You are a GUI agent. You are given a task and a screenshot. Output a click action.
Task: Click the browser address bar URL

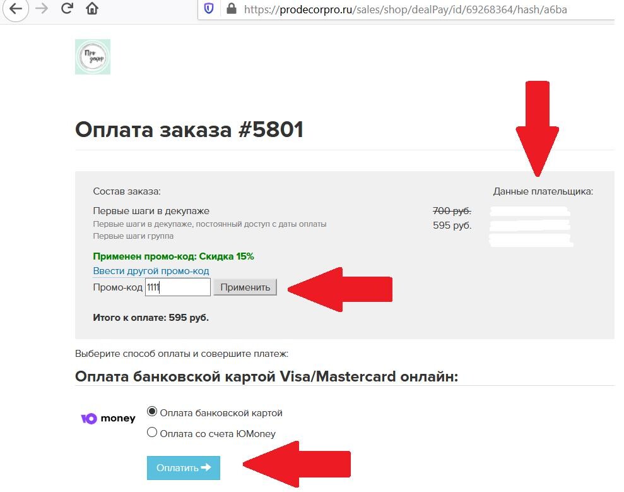click(x=405, y=9)
